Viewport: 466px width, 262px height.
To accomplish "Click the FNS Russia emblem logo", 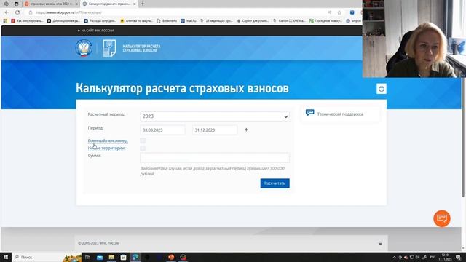I will [x=84, y=48].
